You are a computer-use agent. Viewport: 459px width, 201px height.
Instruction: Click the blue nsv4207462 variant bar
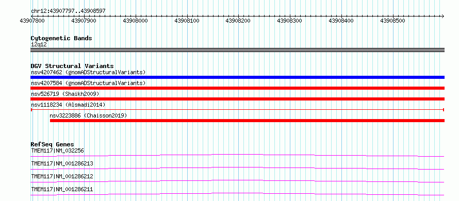pos(237,77)
